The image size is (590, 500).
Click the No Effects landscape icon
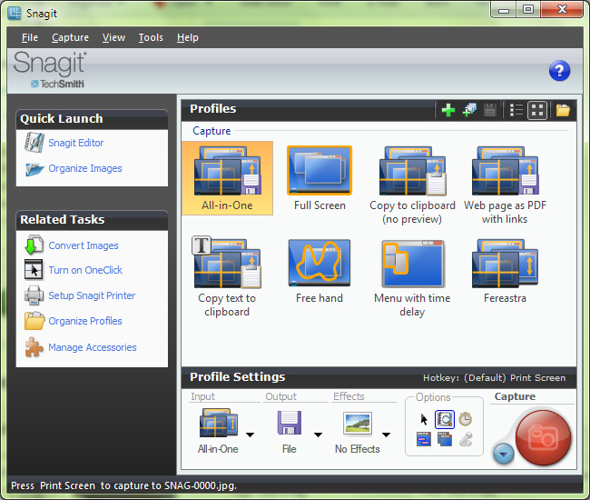[x=358, y=423]
